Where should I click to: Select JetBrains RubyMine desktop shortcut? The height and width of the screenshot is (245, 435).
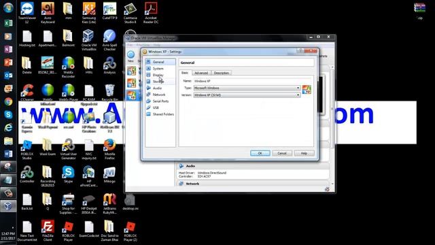coord(109,203)
